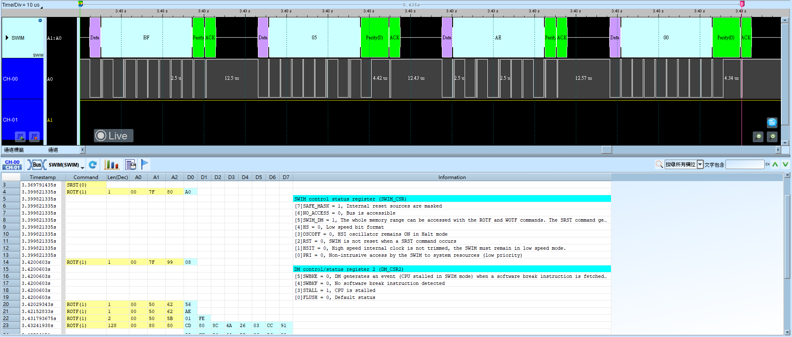Click the EX search option label
The width and height of the screenshot is (792, 337).
pos(768,164)
